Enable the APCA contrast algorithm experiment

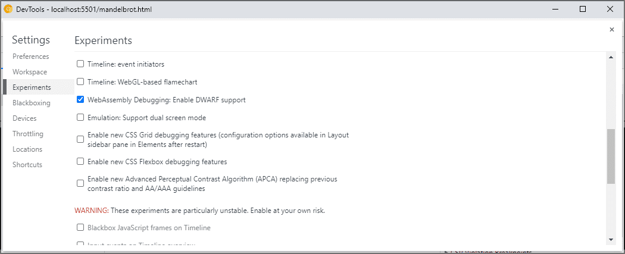[x=80, y=183]
